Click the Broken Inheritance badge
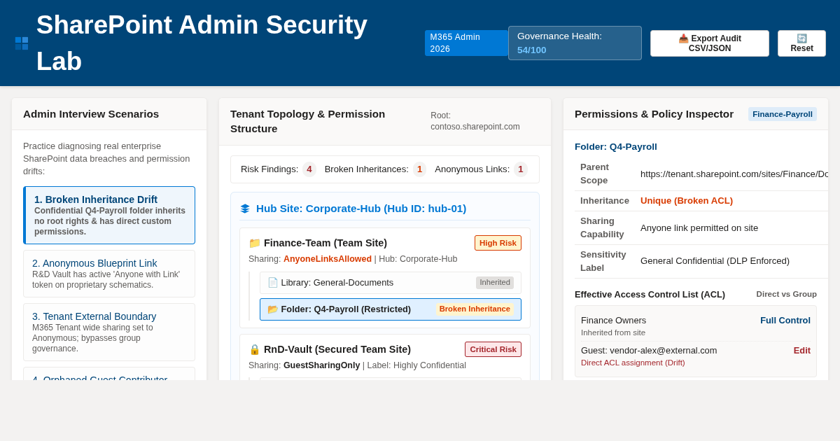The height and width of the screenshot is (441, 840). (x=475, y=309)
